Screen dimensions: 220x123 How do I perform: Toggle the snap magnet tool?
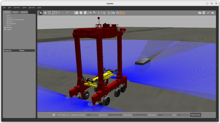118,13
